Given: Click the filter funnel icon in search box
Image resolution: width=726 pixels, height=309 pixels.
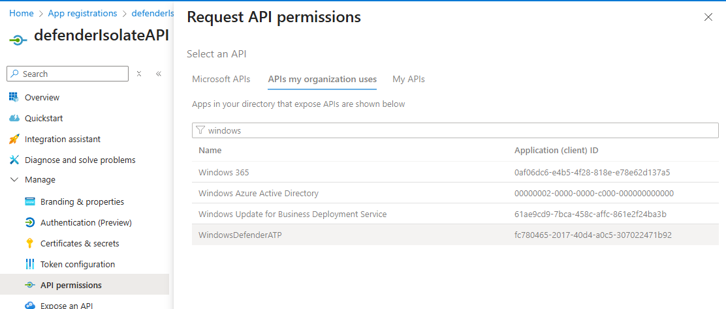Looking at the screenshot, I should [200, 130].
